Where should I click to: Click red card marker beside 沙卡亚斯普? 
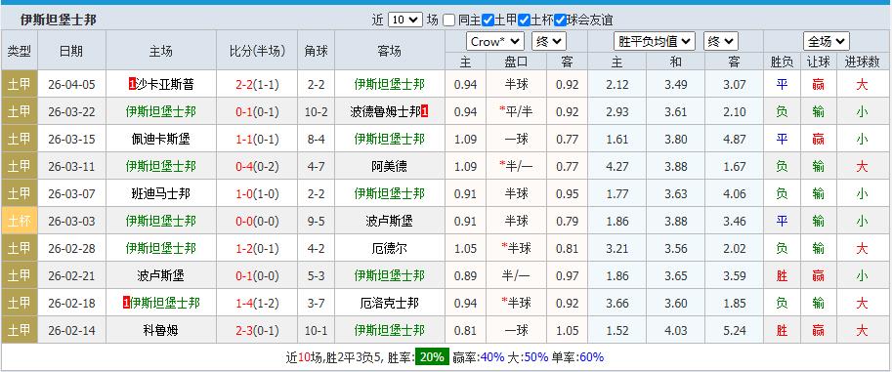133,85
